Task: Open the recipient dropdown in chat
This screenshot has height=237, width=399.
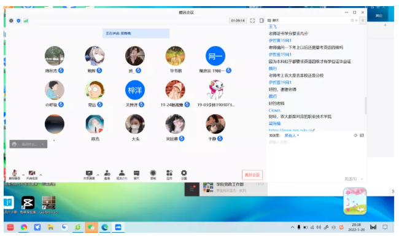Action: click(x=292, y=136)
